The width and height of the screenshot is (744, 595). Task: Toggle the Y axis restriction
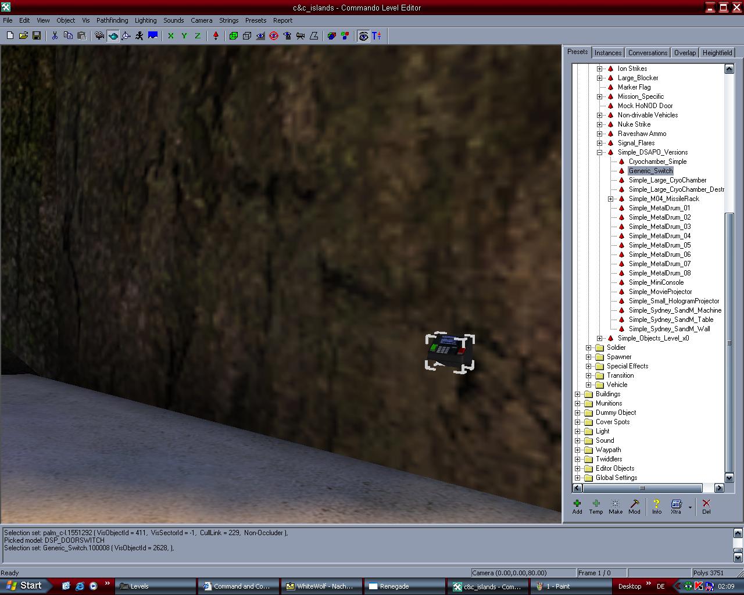184,36
